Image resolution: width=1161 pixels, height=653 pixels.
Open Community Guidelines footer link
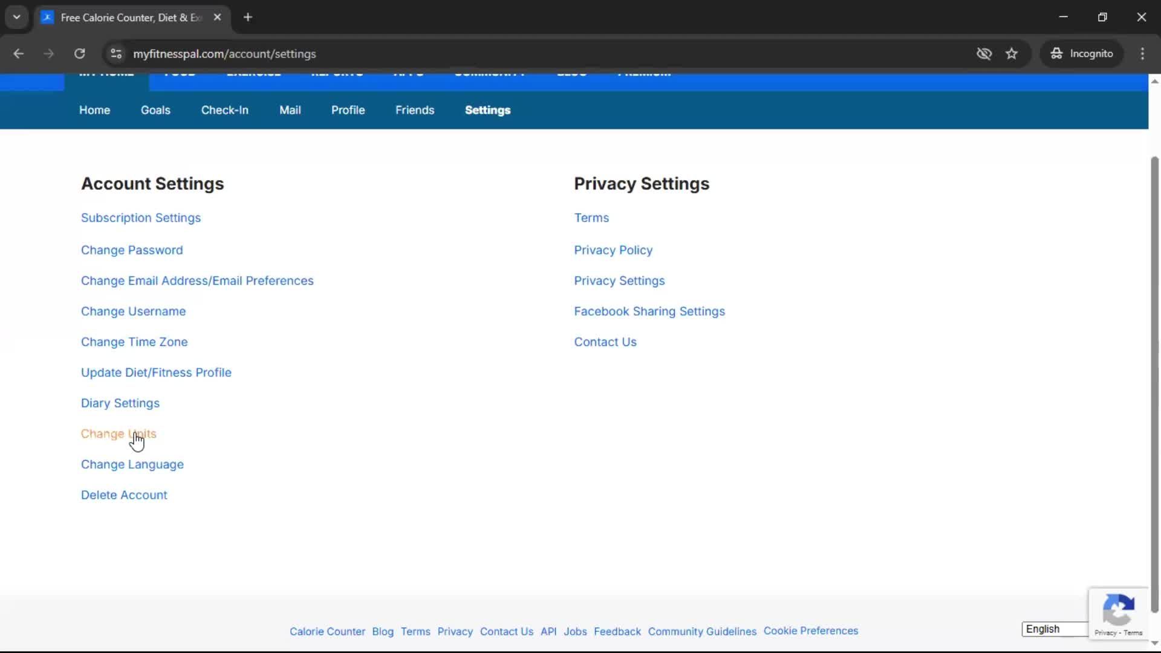pyautogui.click(x=702, y=631)
